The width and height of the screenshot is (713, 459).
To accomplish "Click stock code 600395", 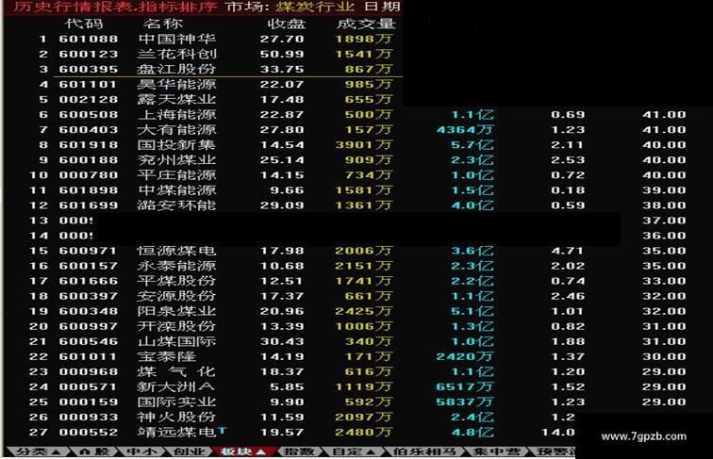I will [x=89, y=69].
